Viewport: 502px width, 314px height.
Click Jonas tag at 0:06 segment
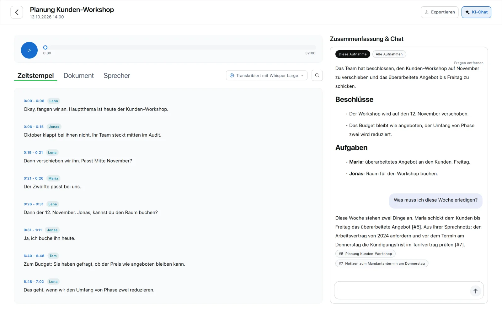point(54,127)
